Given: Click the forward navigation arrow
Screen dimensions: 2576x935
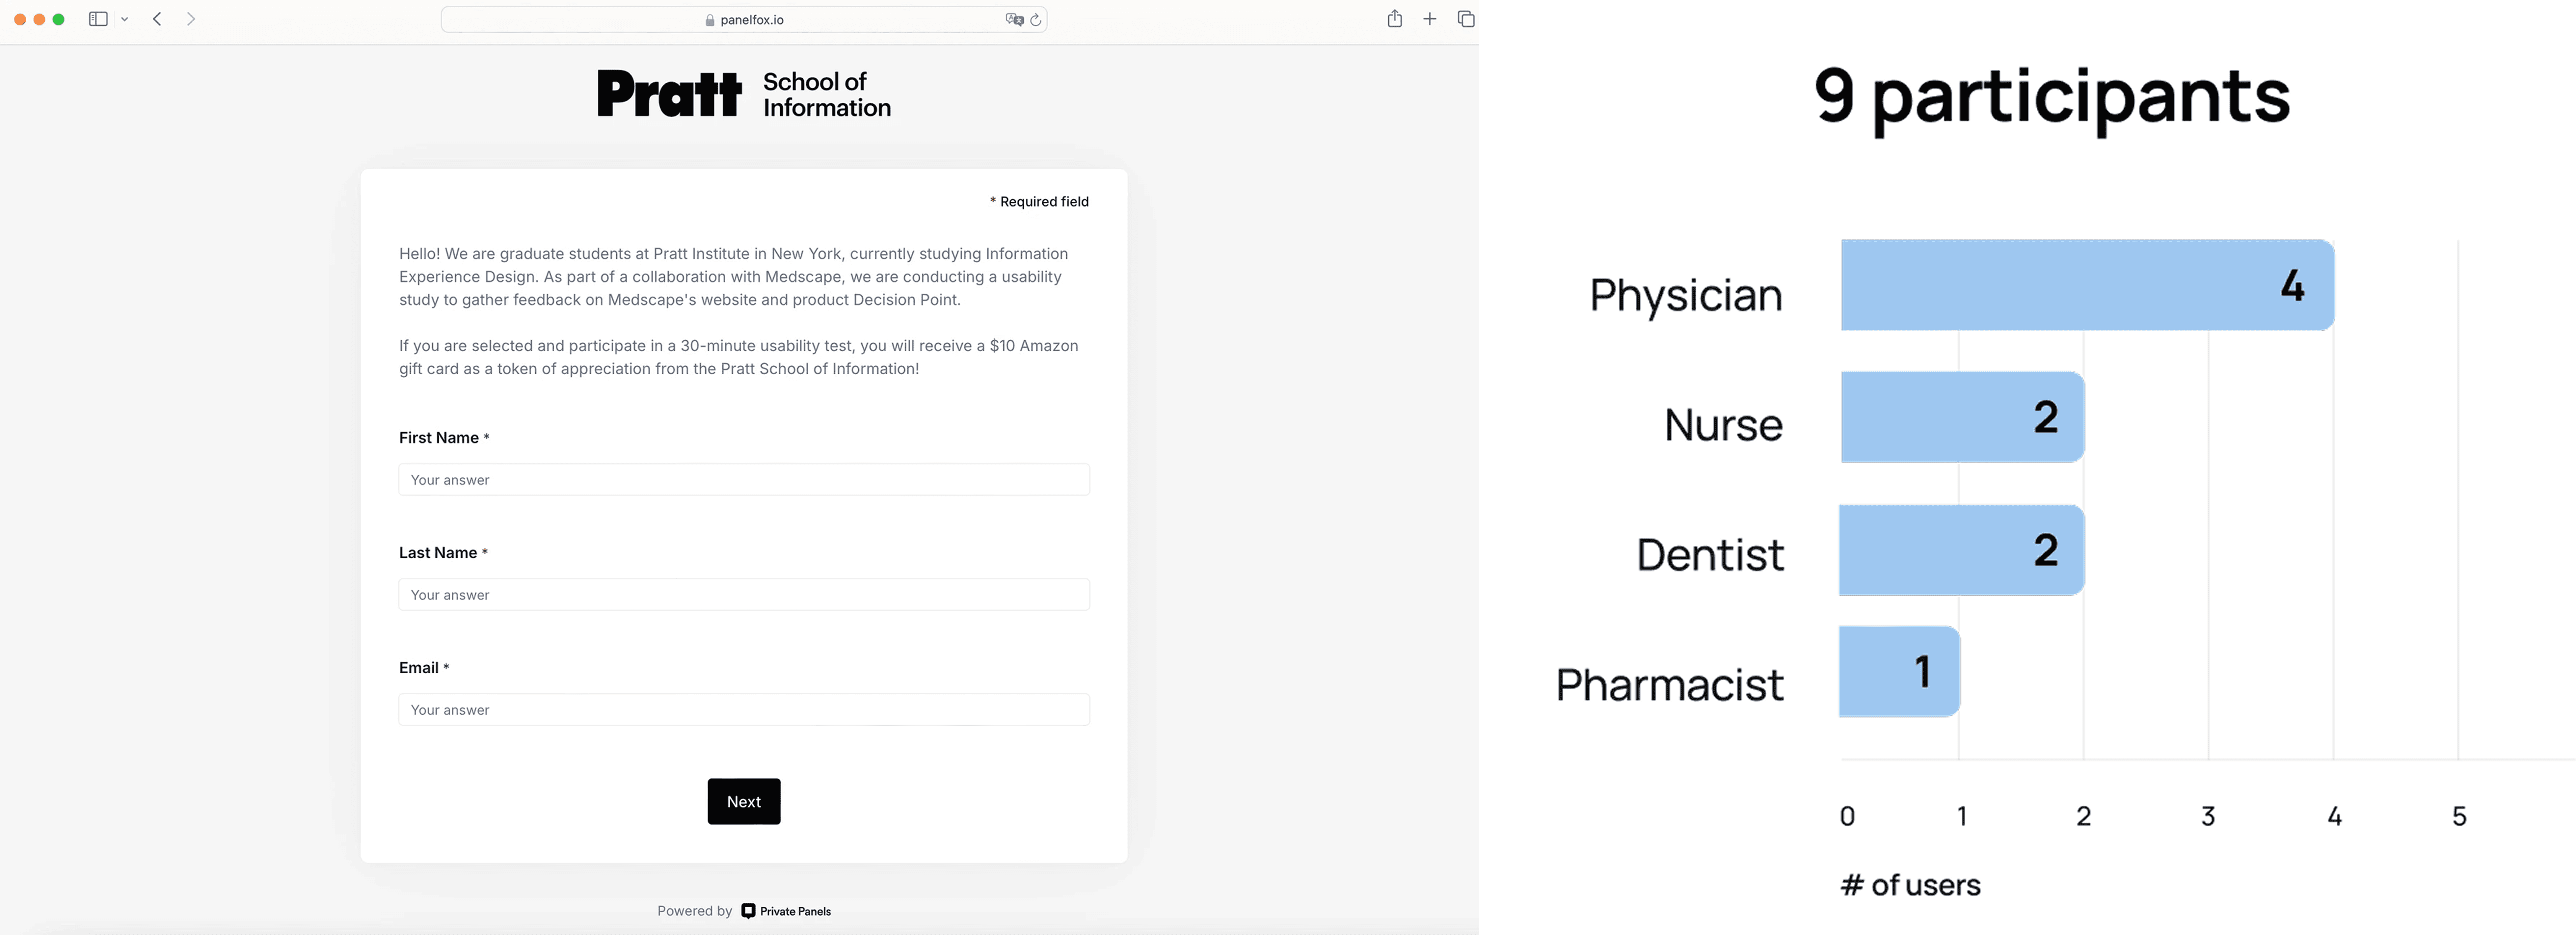Looking at the screenshot, I should click(191, 19).
